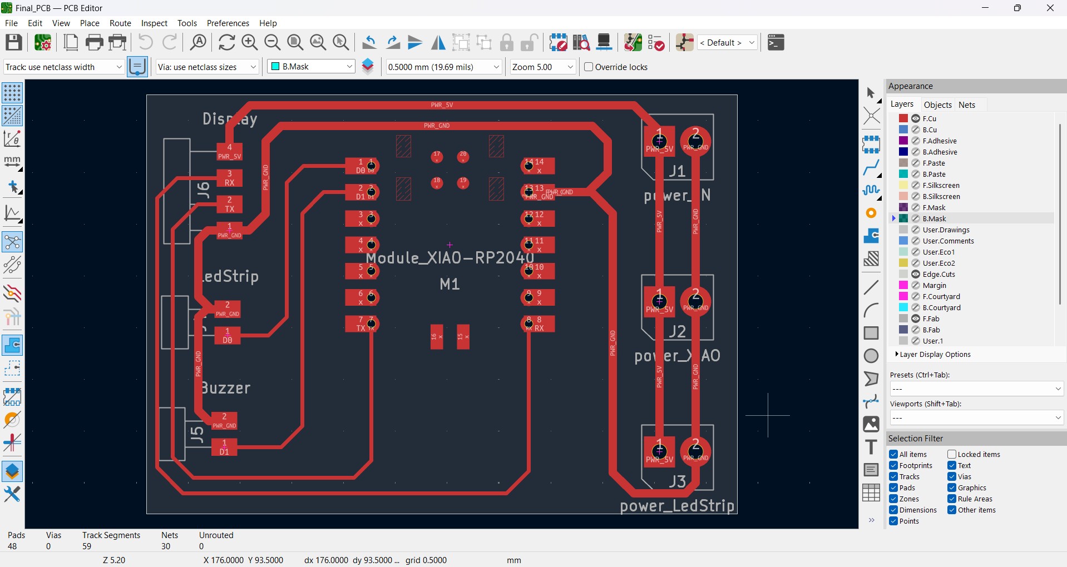Toggle Zones selection filter checkbox
Viewport: 1067px width, 567px height.
pyautogui.click(x=893, y=499)
